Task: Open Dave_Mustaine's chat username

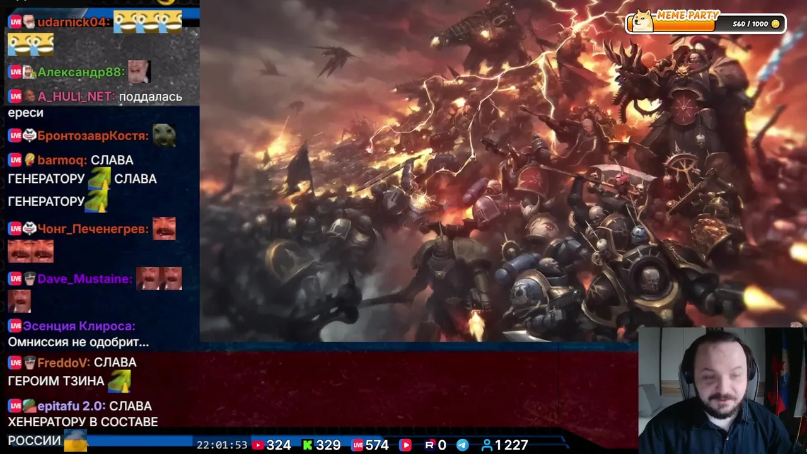Action: [x=85, y=279]
